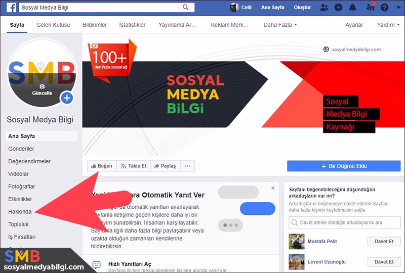Click Davet Et next to Levent Uzunoglu
The image size is (405, 273).
pos(384,262)
